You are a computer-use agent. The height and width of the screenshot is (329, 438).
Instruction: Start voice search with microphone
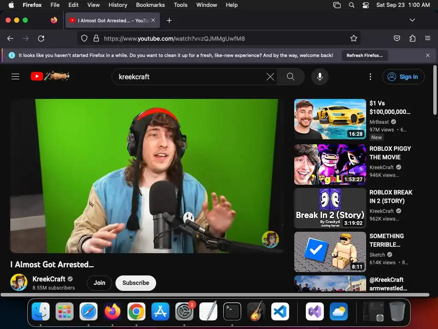(320, 77)
